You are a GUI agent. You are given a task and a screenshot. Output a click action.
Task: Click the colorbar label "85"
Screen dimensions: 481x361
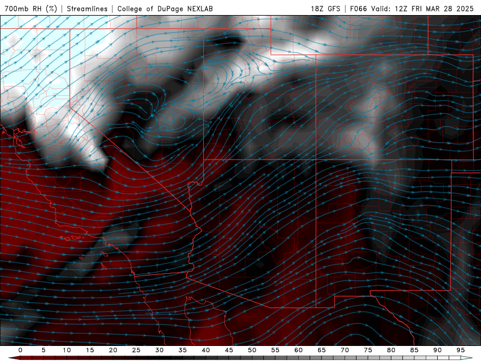pos(414,350)
